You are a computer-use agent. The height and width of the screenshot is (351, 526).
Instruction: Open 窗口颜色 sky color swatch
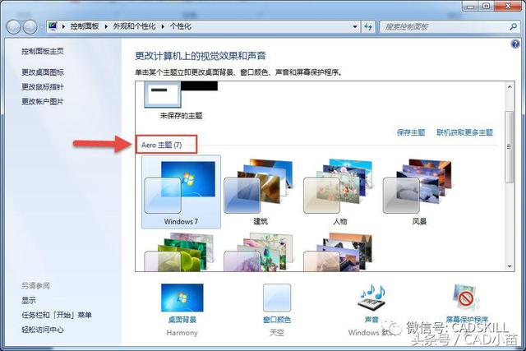[277, 298]
